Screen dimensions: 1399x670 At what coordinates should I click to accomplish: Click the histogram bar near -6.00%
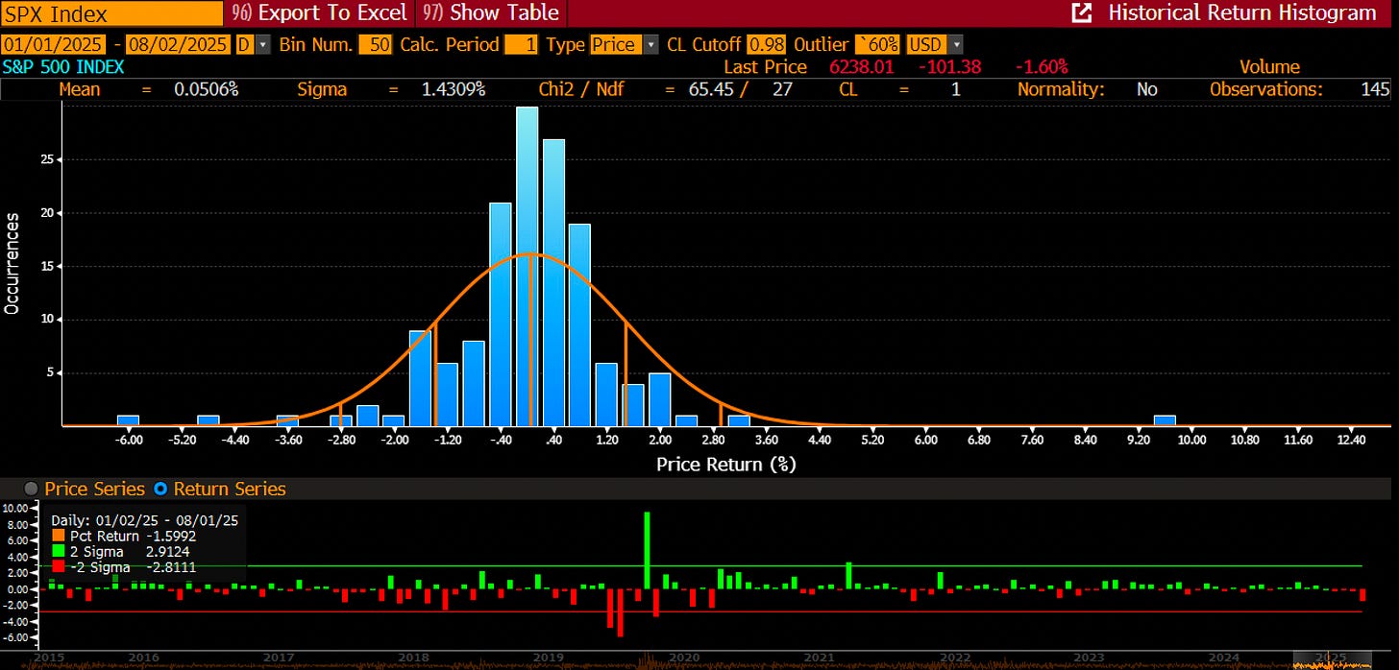coord(128,420)
